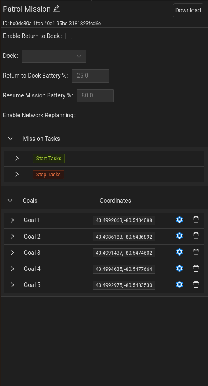Image resolution: width=208 pixels, height=386 pixels.
Task: Expand the Start Tasks row
Action: pos(17,158)
